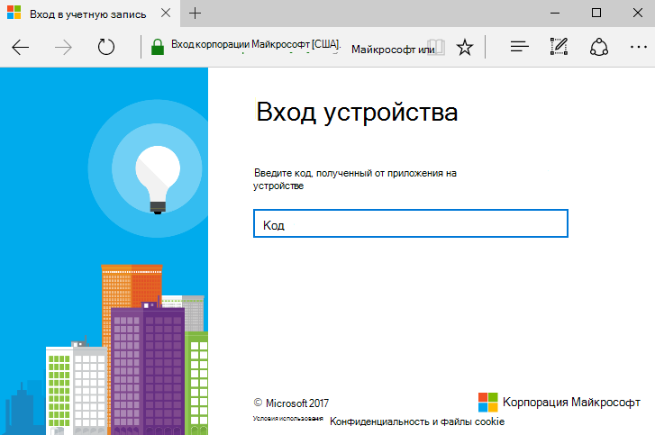Click address bar text 'Вход корпорации Майкрософт [США]'
The height and width of the screenshot is (435, 655).
pyautogui.click(x=256, y=45)
